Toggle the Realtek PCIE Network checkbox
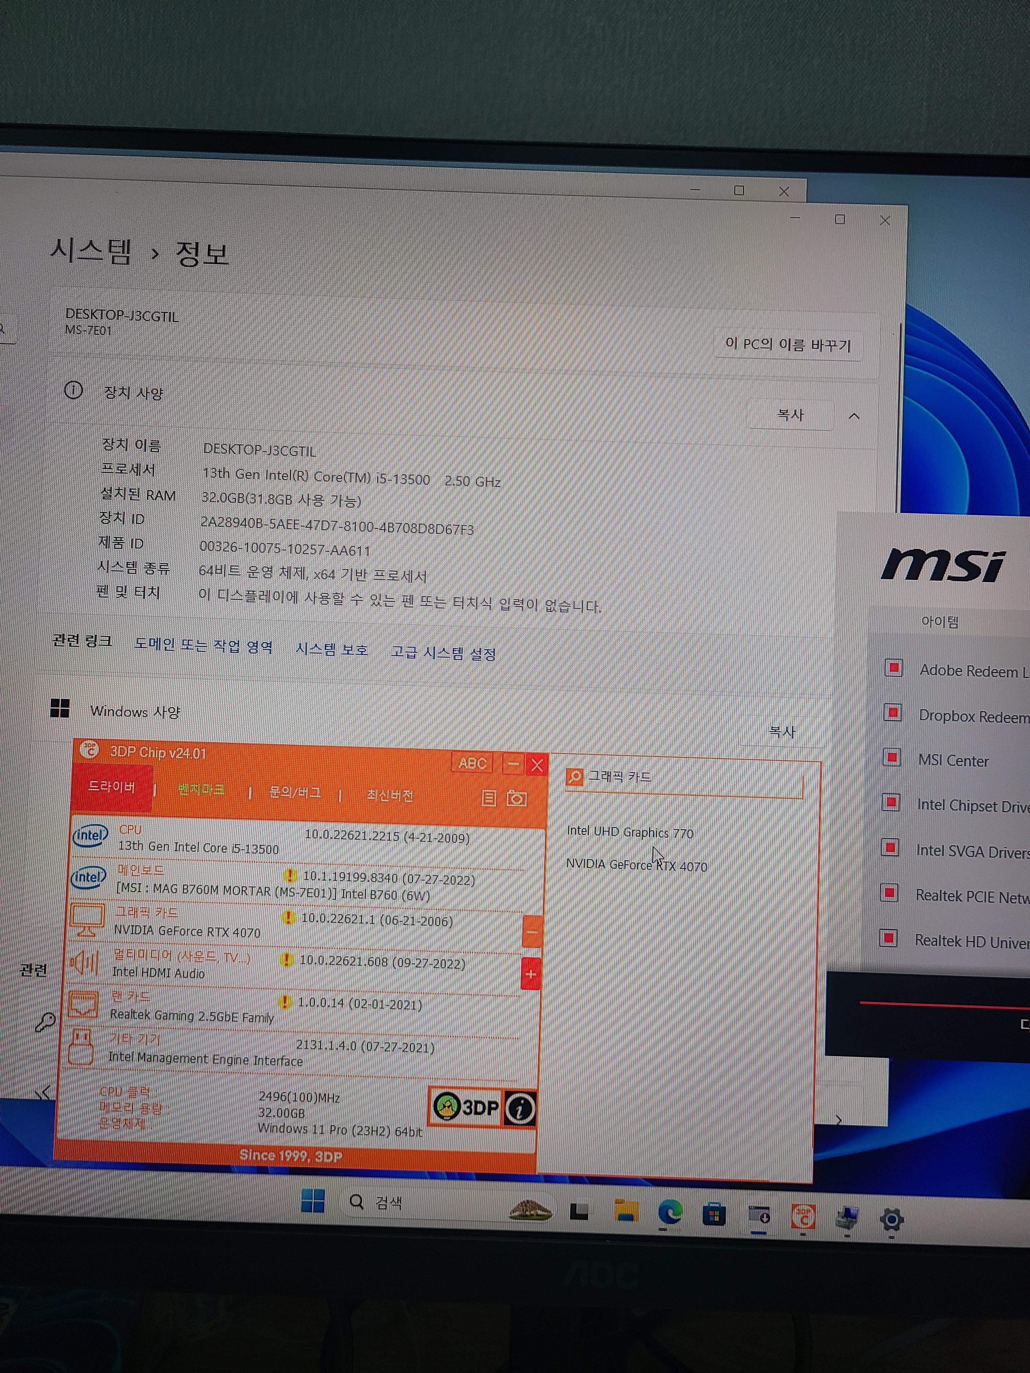Screen dimensions: 1030x1373 tap(889, 893)
